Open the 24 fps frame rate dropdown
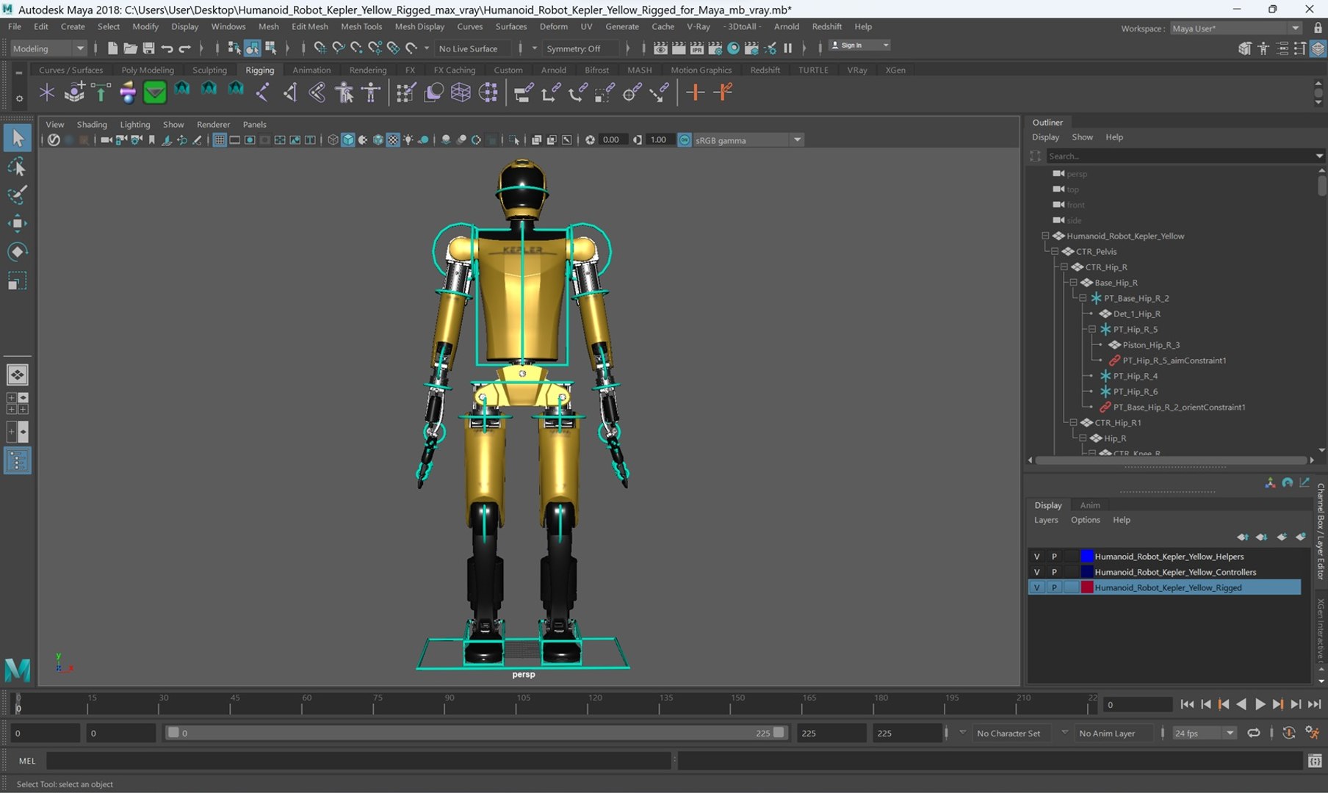This screenshot has height=793, width=1328. 1204,733
